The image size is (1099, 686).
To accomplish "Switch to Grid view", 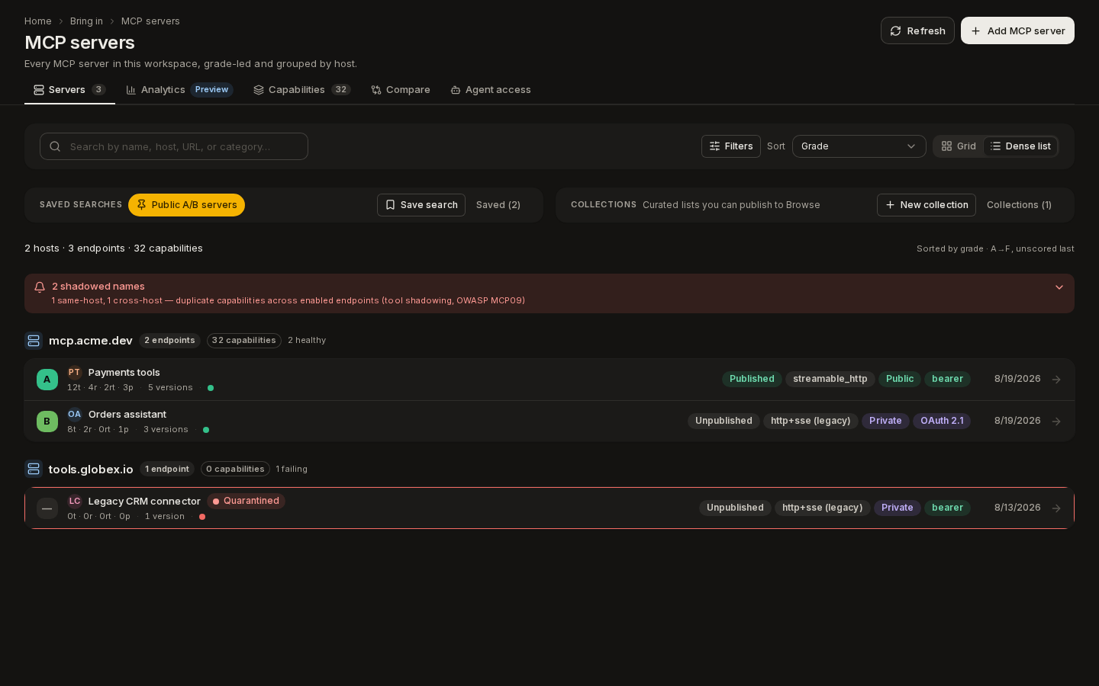I will click(959, 146).
